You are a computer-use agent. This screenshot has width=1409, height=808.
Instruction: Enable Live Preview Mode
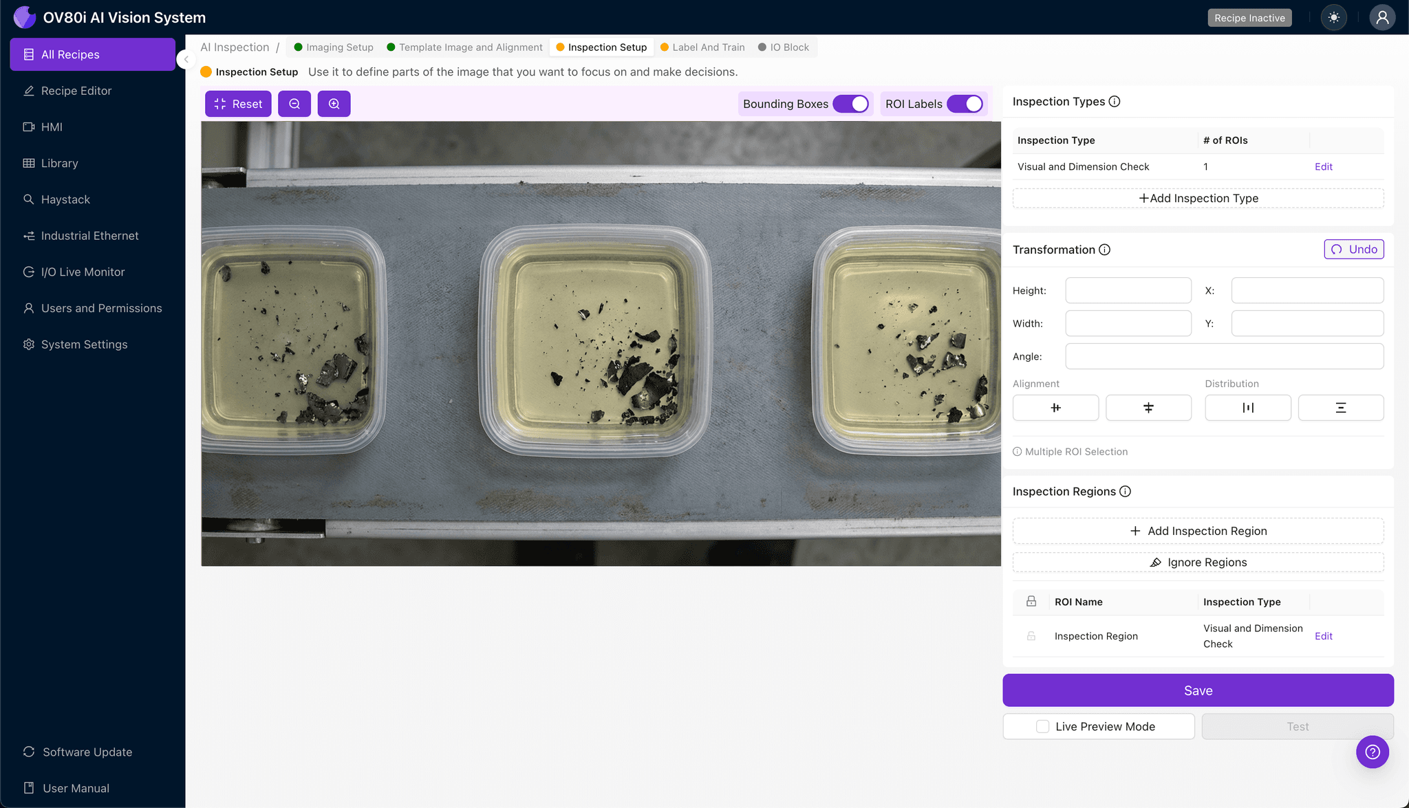point(1041,726)
